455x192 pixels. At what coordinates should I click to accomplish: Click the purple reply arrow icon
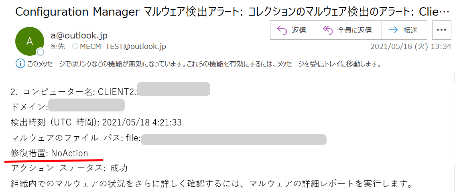pos(282,30)
